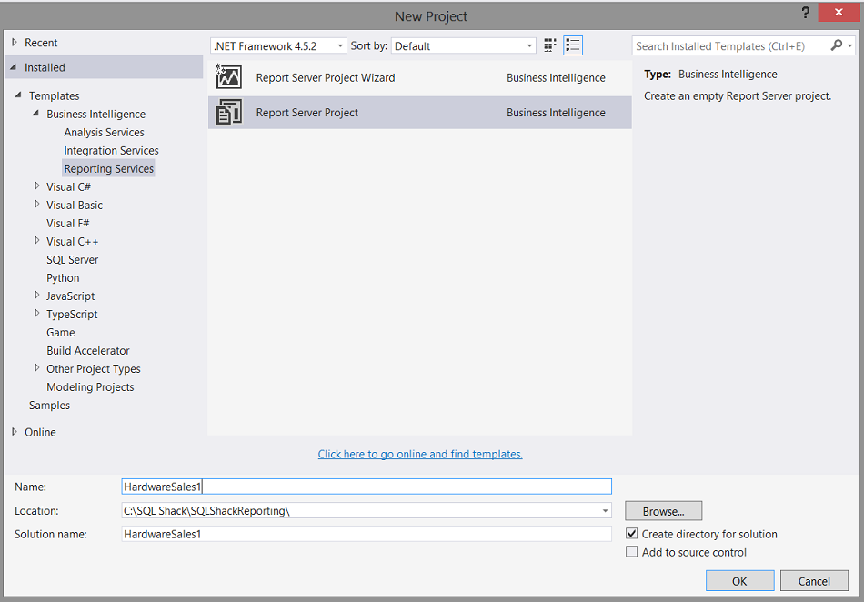Open search options dropdown arrow
Screen dimensions: 864x602
coord(849,45)
